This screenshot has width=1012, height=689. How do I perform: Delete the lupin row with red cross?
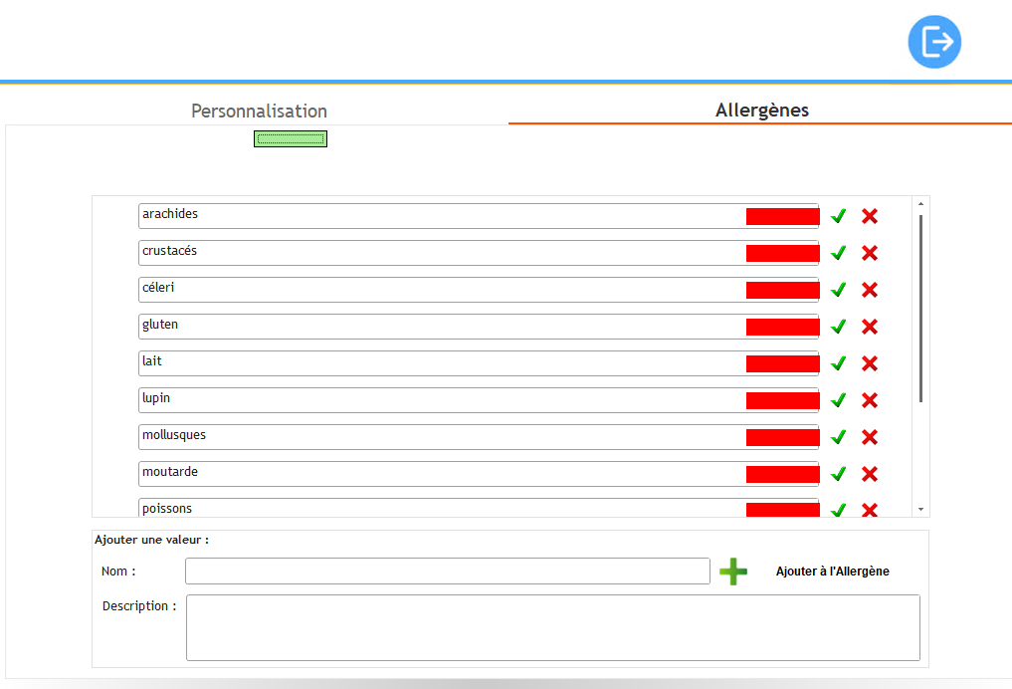point(869,400)
